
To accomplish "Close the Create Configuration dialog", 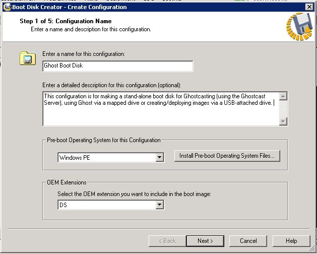I will pos(309,7).
